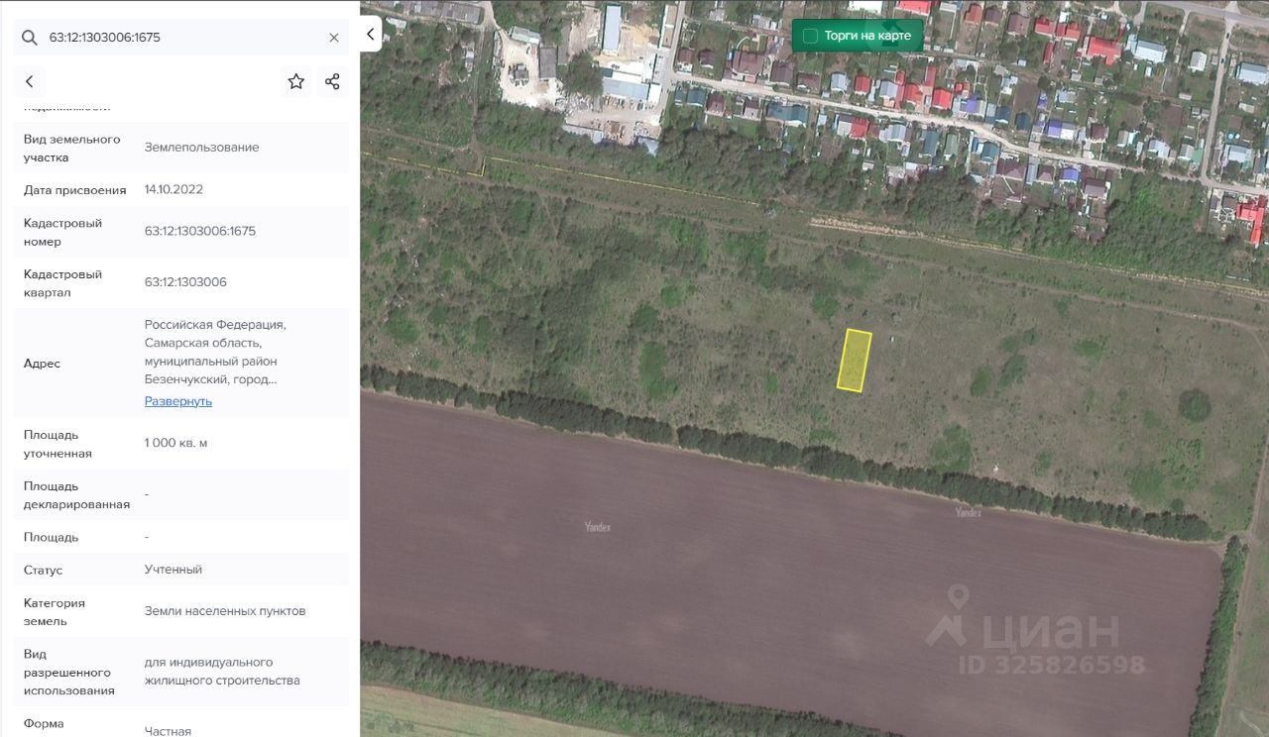
Task: Collapse the info side panel with the chevron
Action: (370, 34)
